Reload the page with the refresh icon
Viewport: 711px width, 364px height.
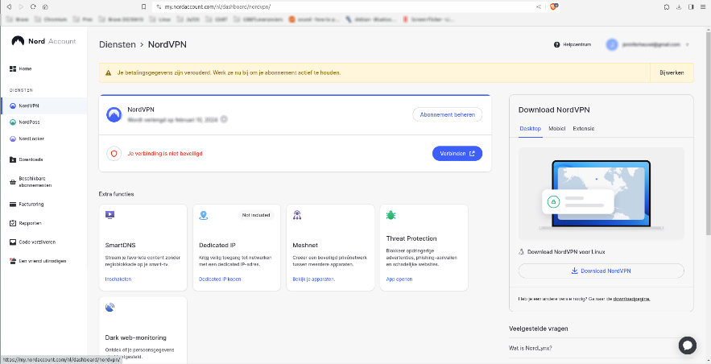click(x=33, y=6)
